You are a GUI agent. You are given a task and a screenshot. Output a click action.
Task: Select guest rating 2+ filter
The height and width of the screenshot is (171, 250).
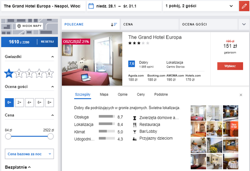pos(19,102)
